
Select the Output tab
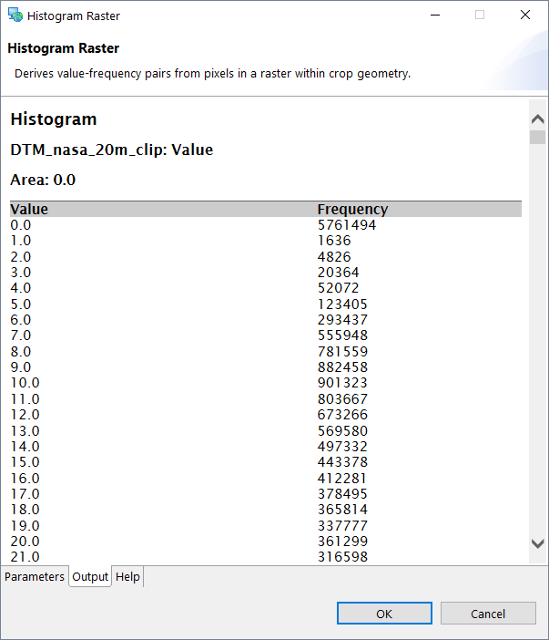coord(90,577)
